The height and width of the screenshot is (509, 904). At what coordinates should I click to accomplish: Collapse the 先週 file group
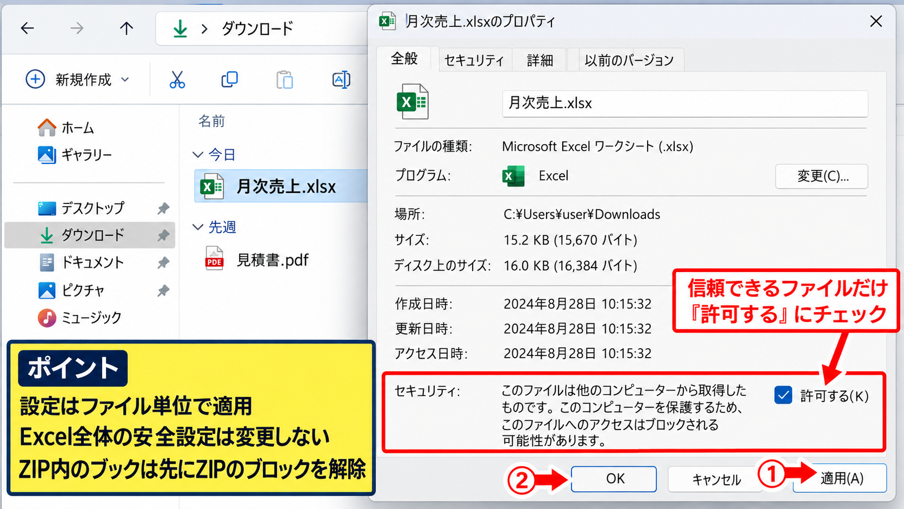(198, 227)
